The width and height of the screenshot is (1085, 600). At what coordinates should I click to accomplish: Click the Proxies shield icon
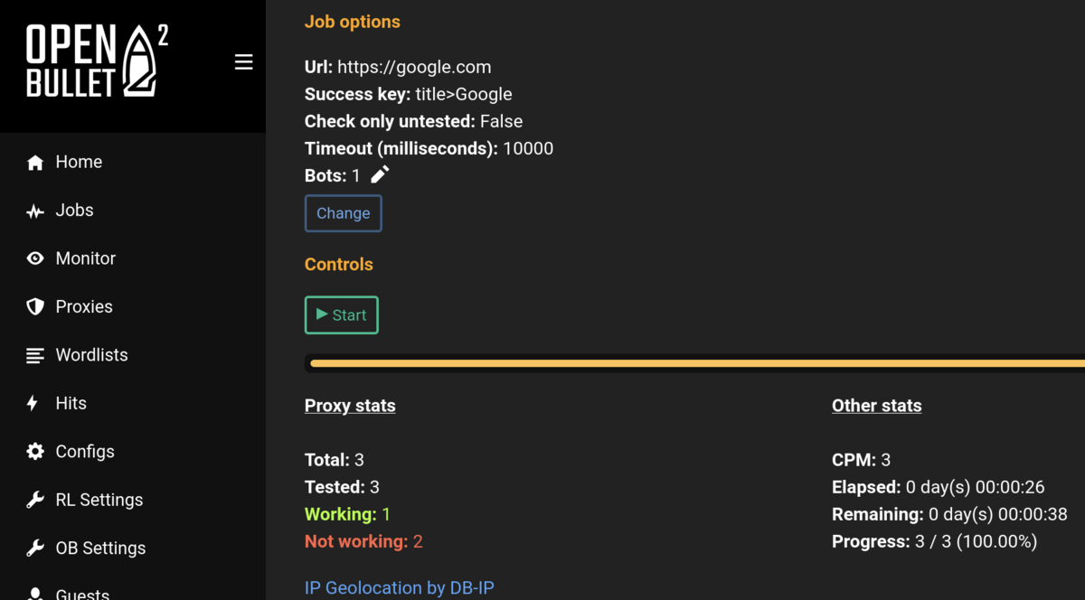[35, 307]
